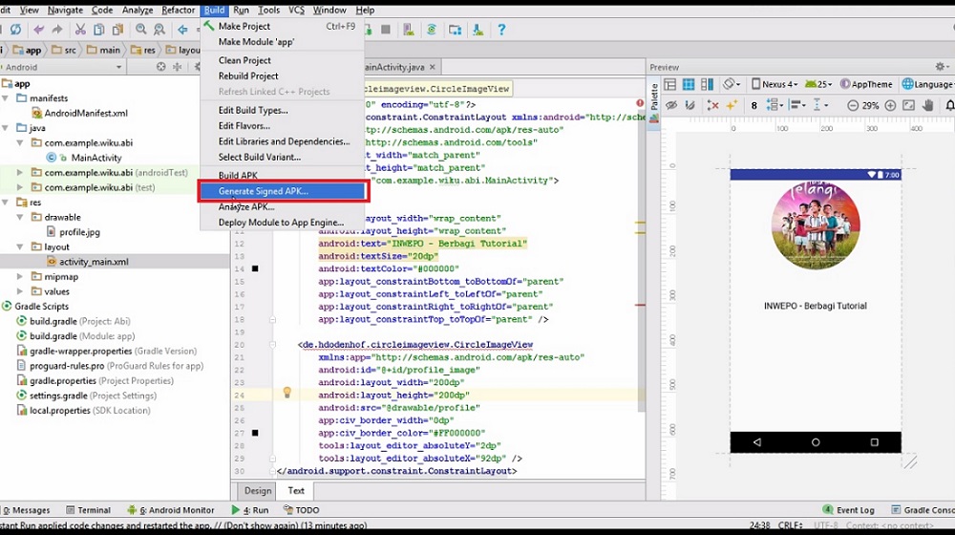Viewport: 955px width, 535px height.
Task: Click Clear All Constraints icon
Action: [x=711, y=105]
